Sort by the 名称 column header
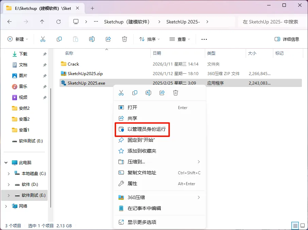The image size is (308, 230). pyautogui.click(x=69, y=53)
